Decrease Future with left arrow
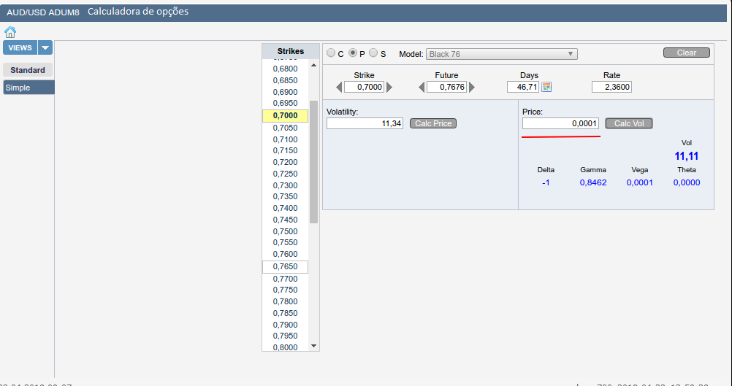Viewport: 732px width, 386px height. pos(422,87)
